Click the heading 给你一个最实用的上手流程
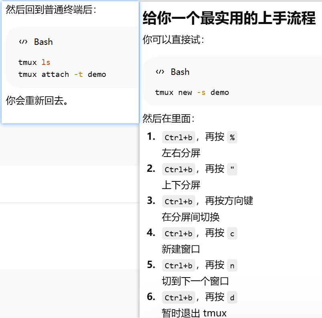The image size is (322, 318). pyautogui.click(x=229, y=18)
